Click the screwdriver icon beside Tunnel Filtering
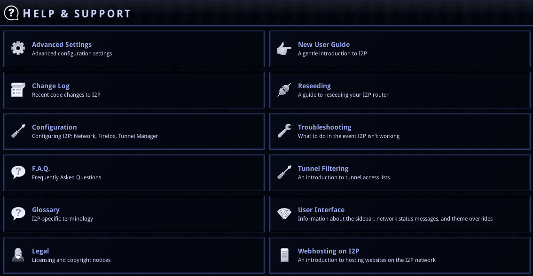The image size is (533, 276). point(284,172)
